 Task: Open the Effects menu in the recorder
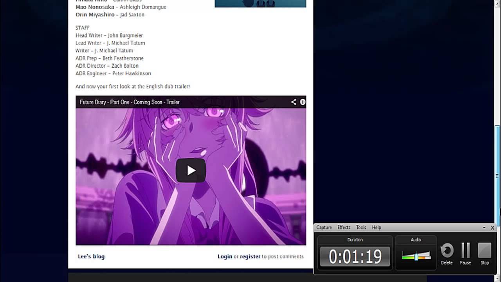pyautogui.click(x=344, y=227)
